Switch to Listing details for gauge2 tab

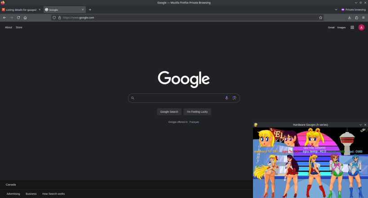tap(22, 9)
